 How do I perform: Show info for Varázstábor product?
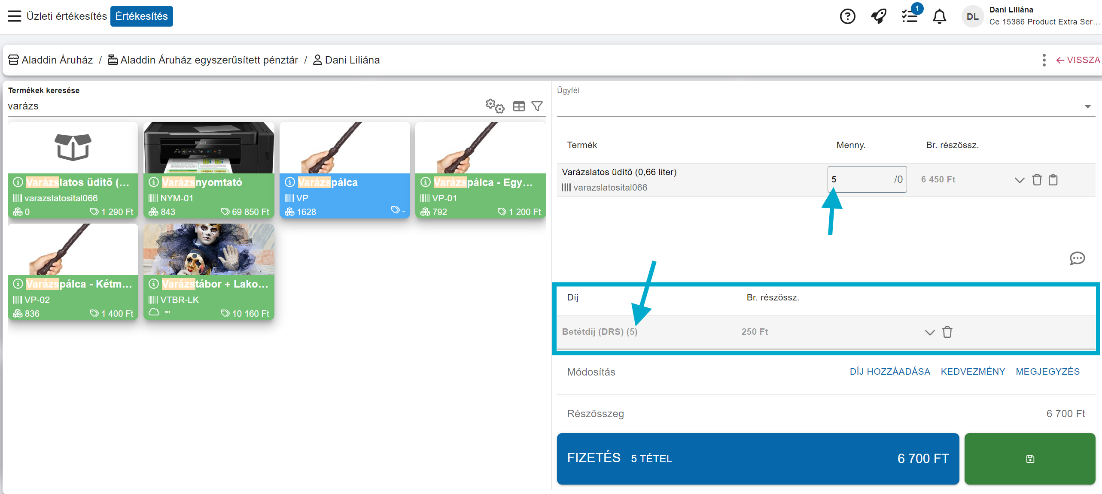(x=153, y=284)
